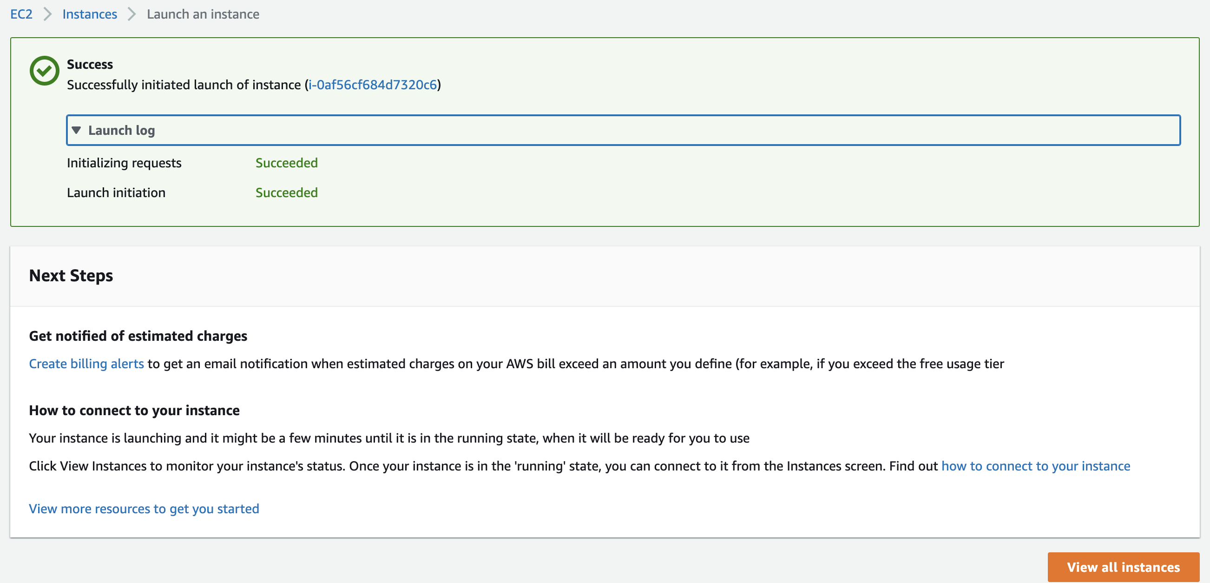The width and height of the screenshot is (1210, 583).
Task: Click second breadcrumb chevron after Instances
Action: click(132, 14)
